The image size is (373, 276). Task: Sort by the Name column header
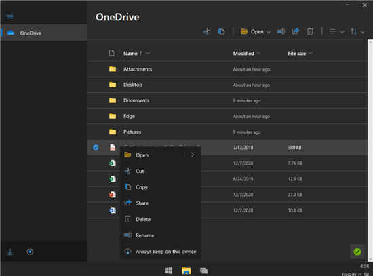[x=130, y=54]
